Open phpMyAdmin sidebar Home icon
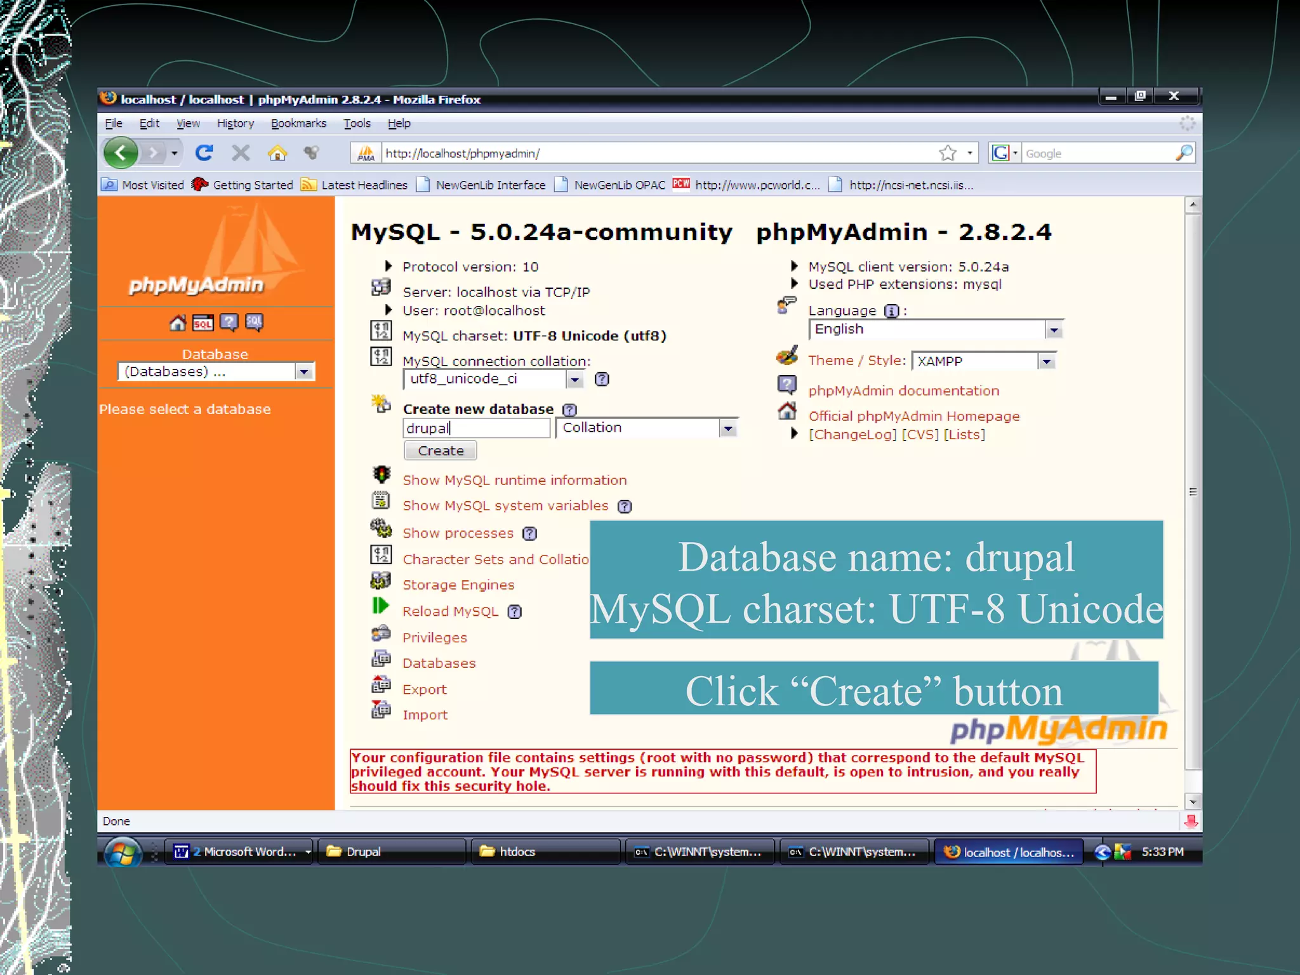This screenshot has height=975, width=1300. [x=178, y=323]
